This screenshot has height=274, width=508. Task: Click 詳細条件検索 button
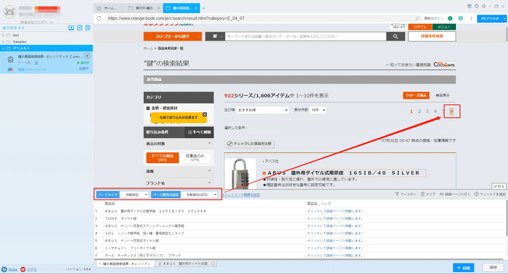[432, 36]
